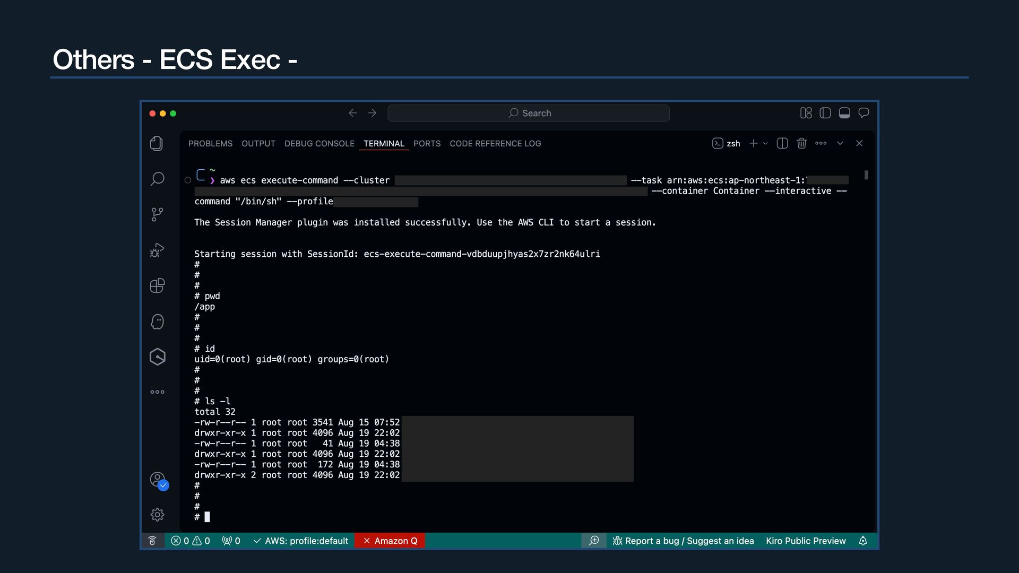
Task: Split the terminal
Action: click(x=782, y=144)
